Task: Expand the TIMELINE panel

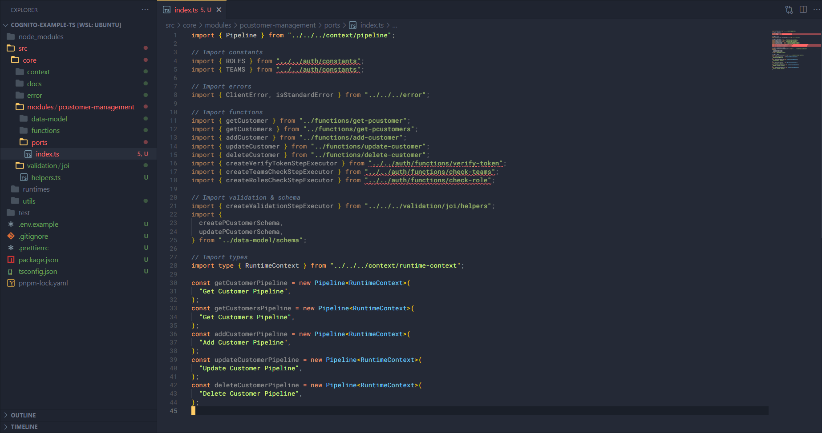Action: click(x=24, y=427)
